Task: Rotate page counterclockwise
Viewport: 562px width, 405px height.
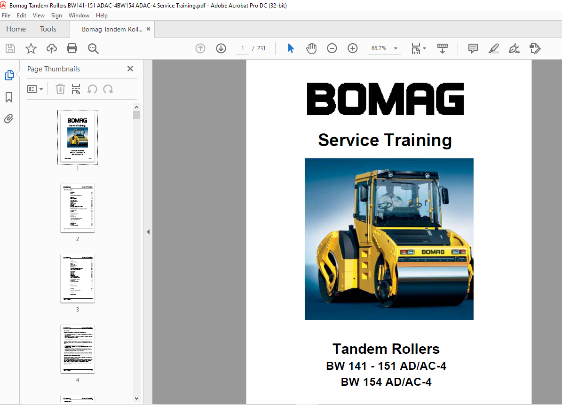Action: coord(92,89)
